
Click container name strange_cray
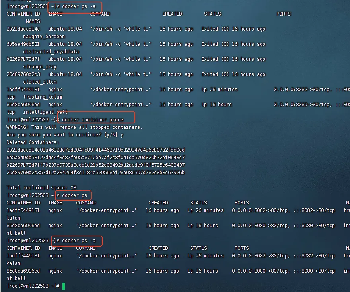click(x=40, y=67)
